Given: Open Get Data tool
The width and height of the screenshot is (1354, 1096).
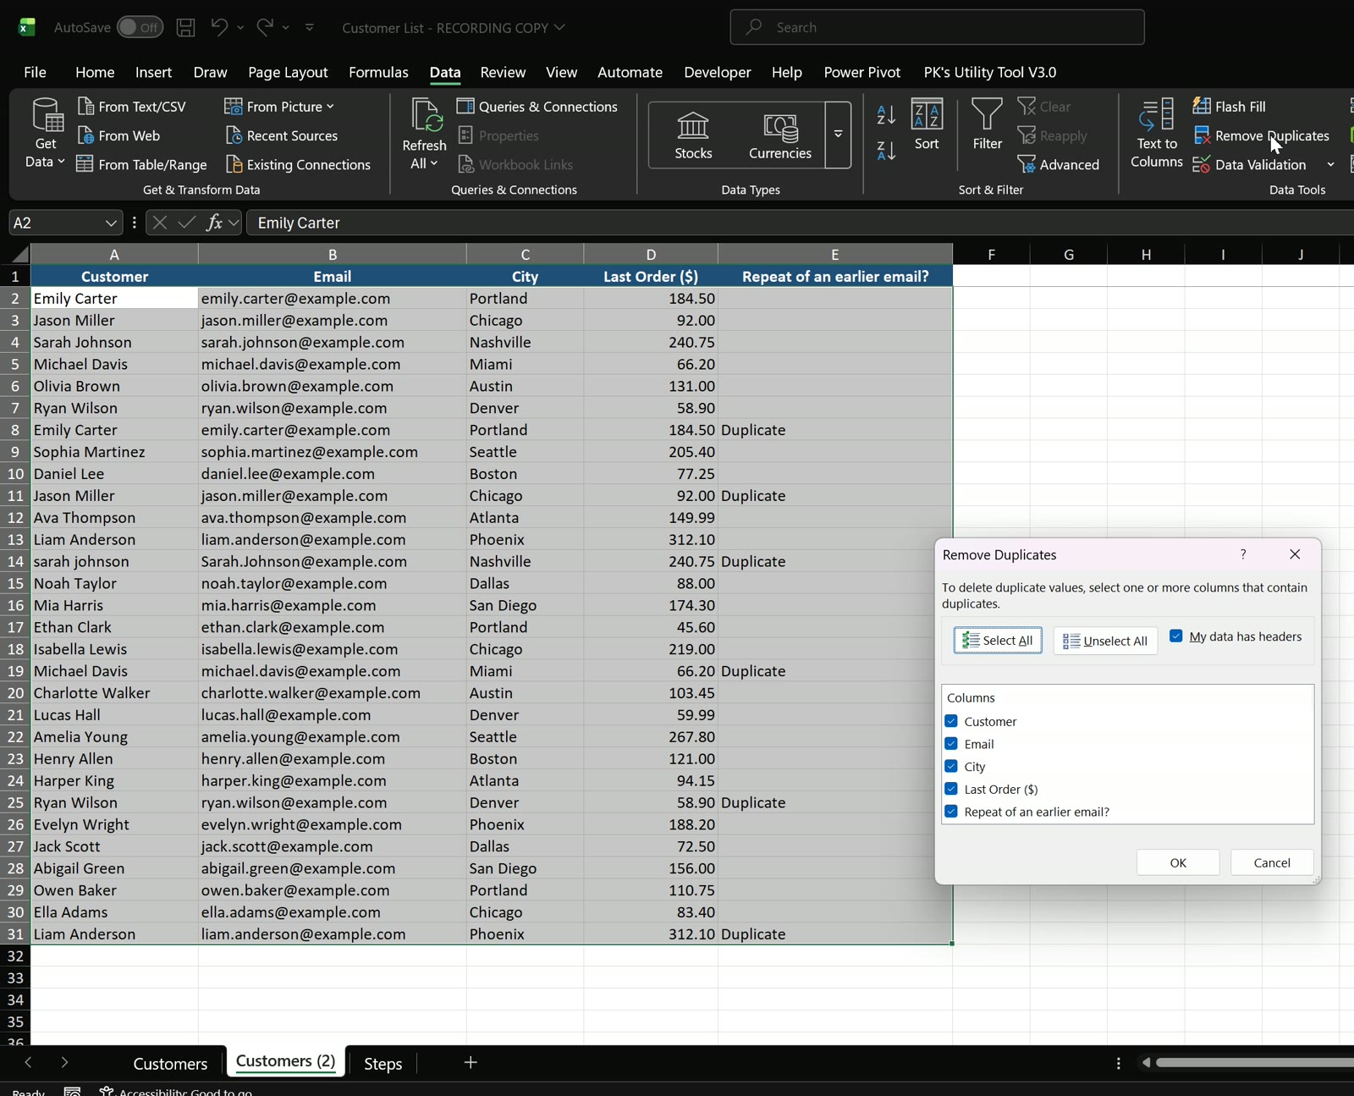Looking at the screenshot, I should click(46, 134).
